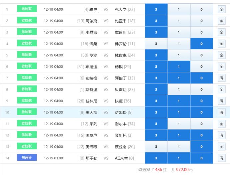The height and width of the screenshot is (175, 230).
Task: Toggle the 3 option for 美因茨 vs 萨姆松
Action: tap(156, 112)
